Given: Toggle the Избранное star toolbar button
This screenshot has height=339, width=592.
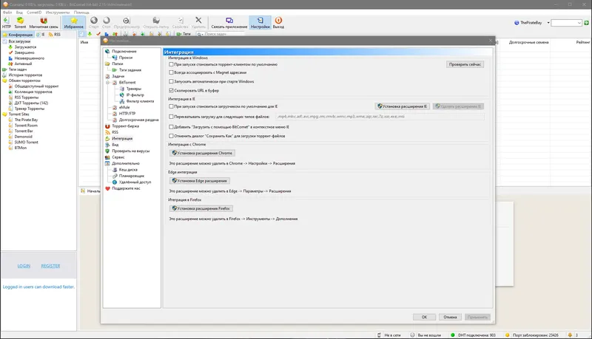Looking at the screenshot, I should [x=73, y=23].
